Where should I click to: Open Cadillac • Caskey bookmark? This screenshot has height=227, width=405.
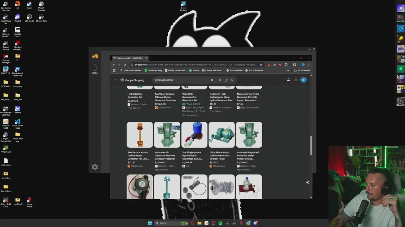[x=153, y=71]
